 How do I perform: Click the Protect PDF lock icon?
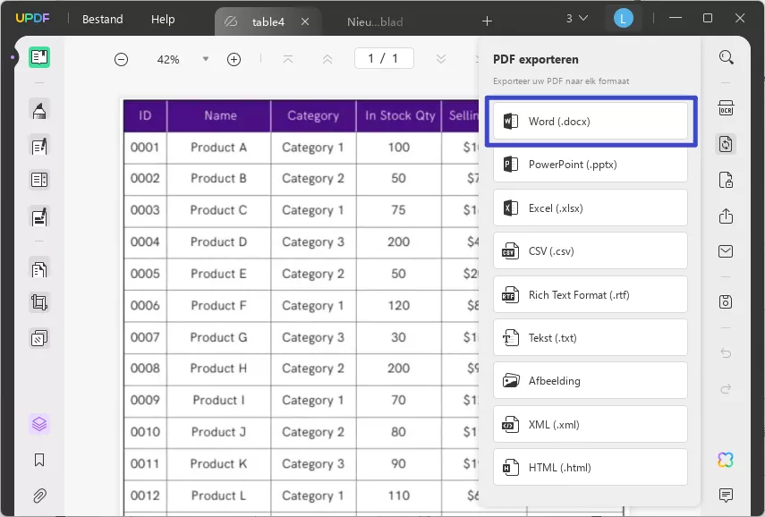(726, 180)
